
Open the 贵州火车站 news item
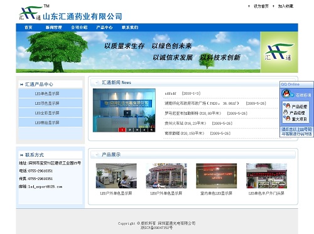(x=198, y=124)
